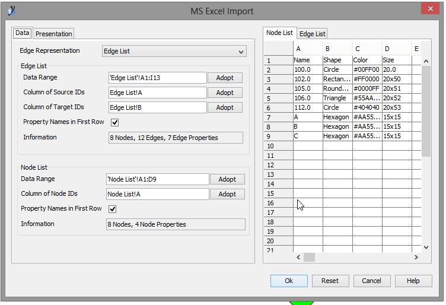Toggle Property Names in First Row for Edge List
The image size is (446, 305).
[x=115, y=122]
